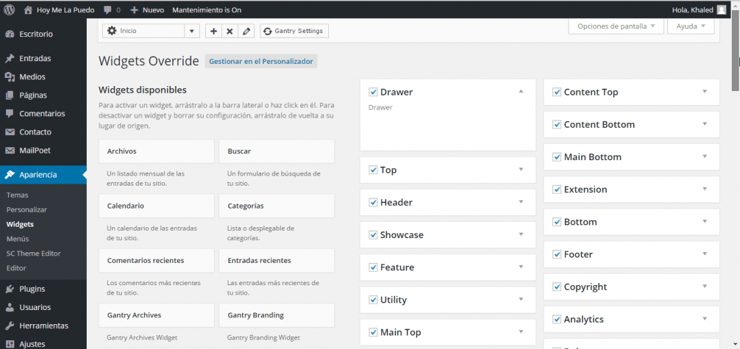
Task: Uncheck the Content Bottom checkbox
Action: pyautogui.click(x=557, y=124)
